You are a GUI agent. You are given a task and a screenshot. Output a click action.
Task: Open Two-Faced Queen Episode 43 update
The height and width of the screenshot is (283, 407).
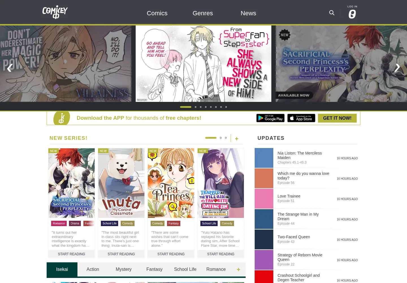306,239
